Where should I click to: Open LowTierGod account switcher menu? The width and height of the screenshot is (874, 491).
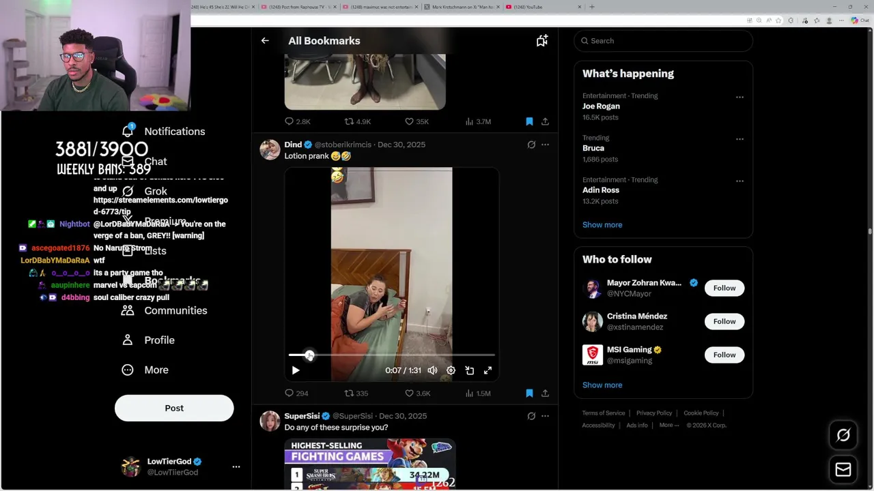tap(180, 466)
